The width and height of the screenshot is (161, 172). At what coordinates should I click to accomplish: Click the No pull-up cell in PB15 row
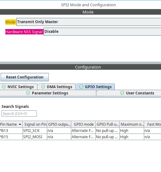(108, 137)
